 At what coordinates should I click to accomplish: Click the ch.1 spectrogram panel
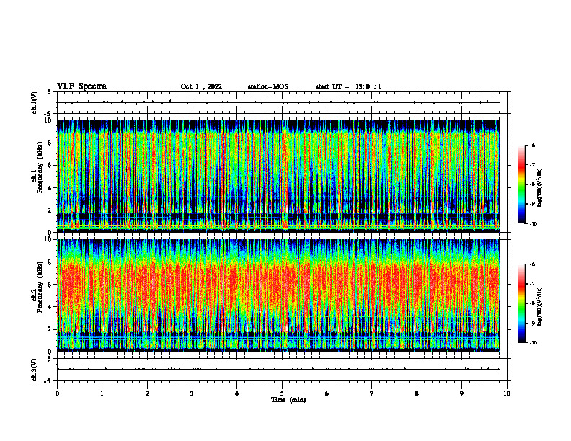[278, 176]
